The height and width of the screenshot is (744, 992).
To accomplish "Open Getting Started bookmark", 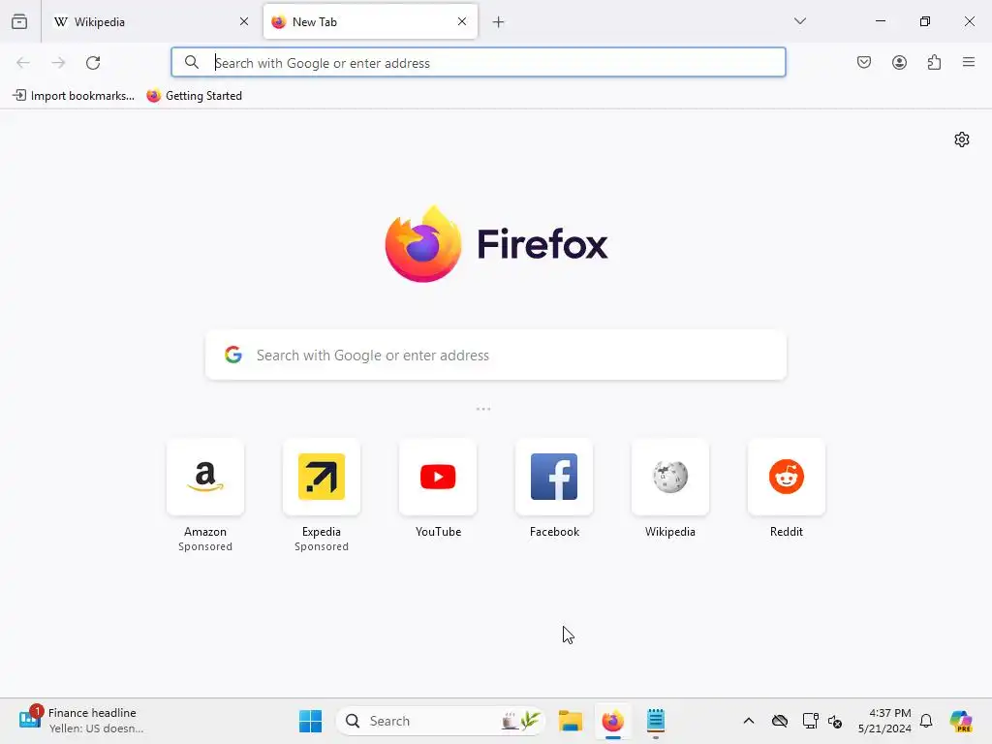I will (194, 96).
